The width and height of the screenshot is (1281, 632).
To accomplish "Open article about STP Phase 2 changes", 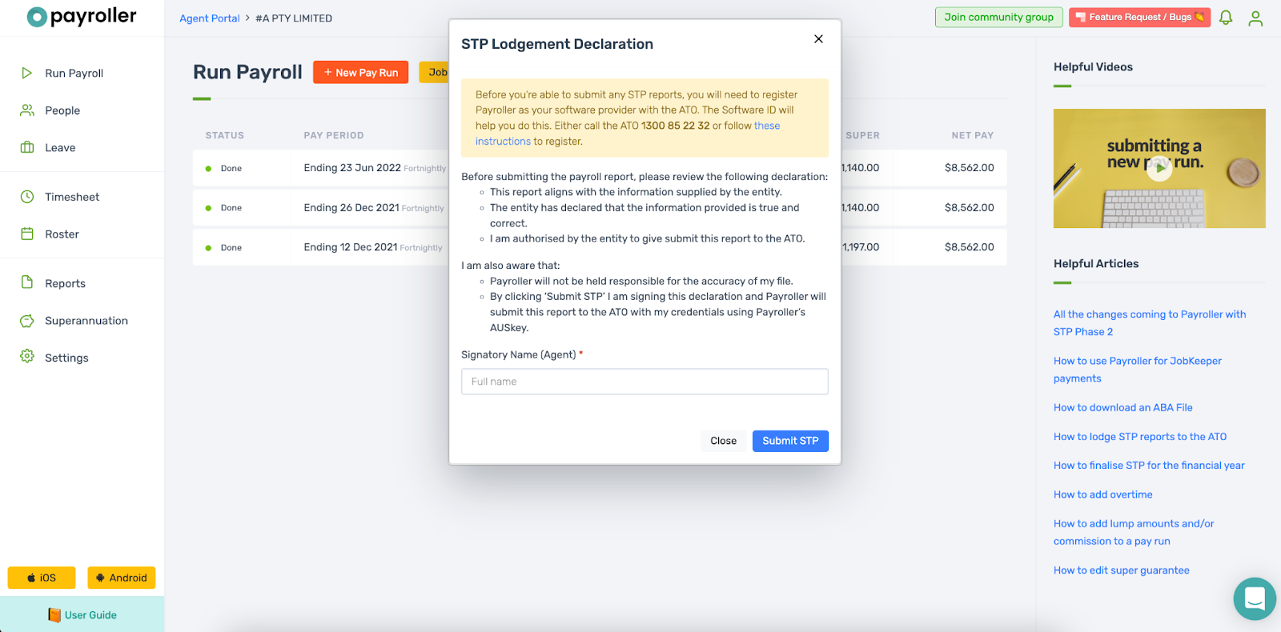I will click(x=1150, y=322).
